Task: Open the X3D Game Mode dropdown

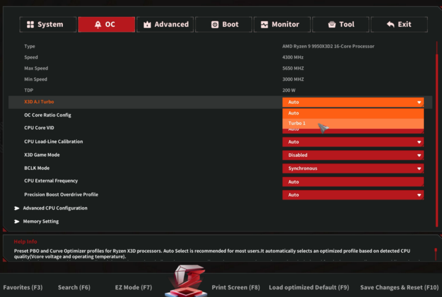Action: (x=353, y=155)
